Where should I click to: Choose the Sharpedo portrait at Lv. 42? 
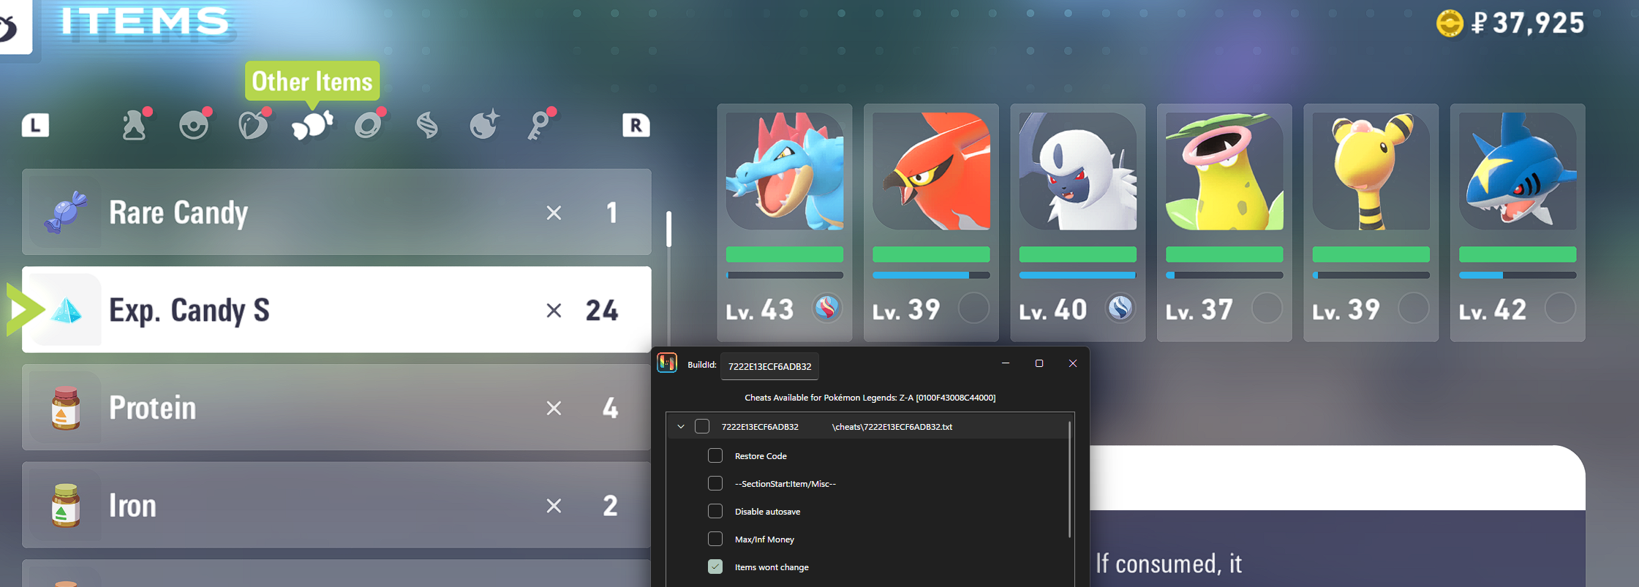click(x=1518, y=171)
